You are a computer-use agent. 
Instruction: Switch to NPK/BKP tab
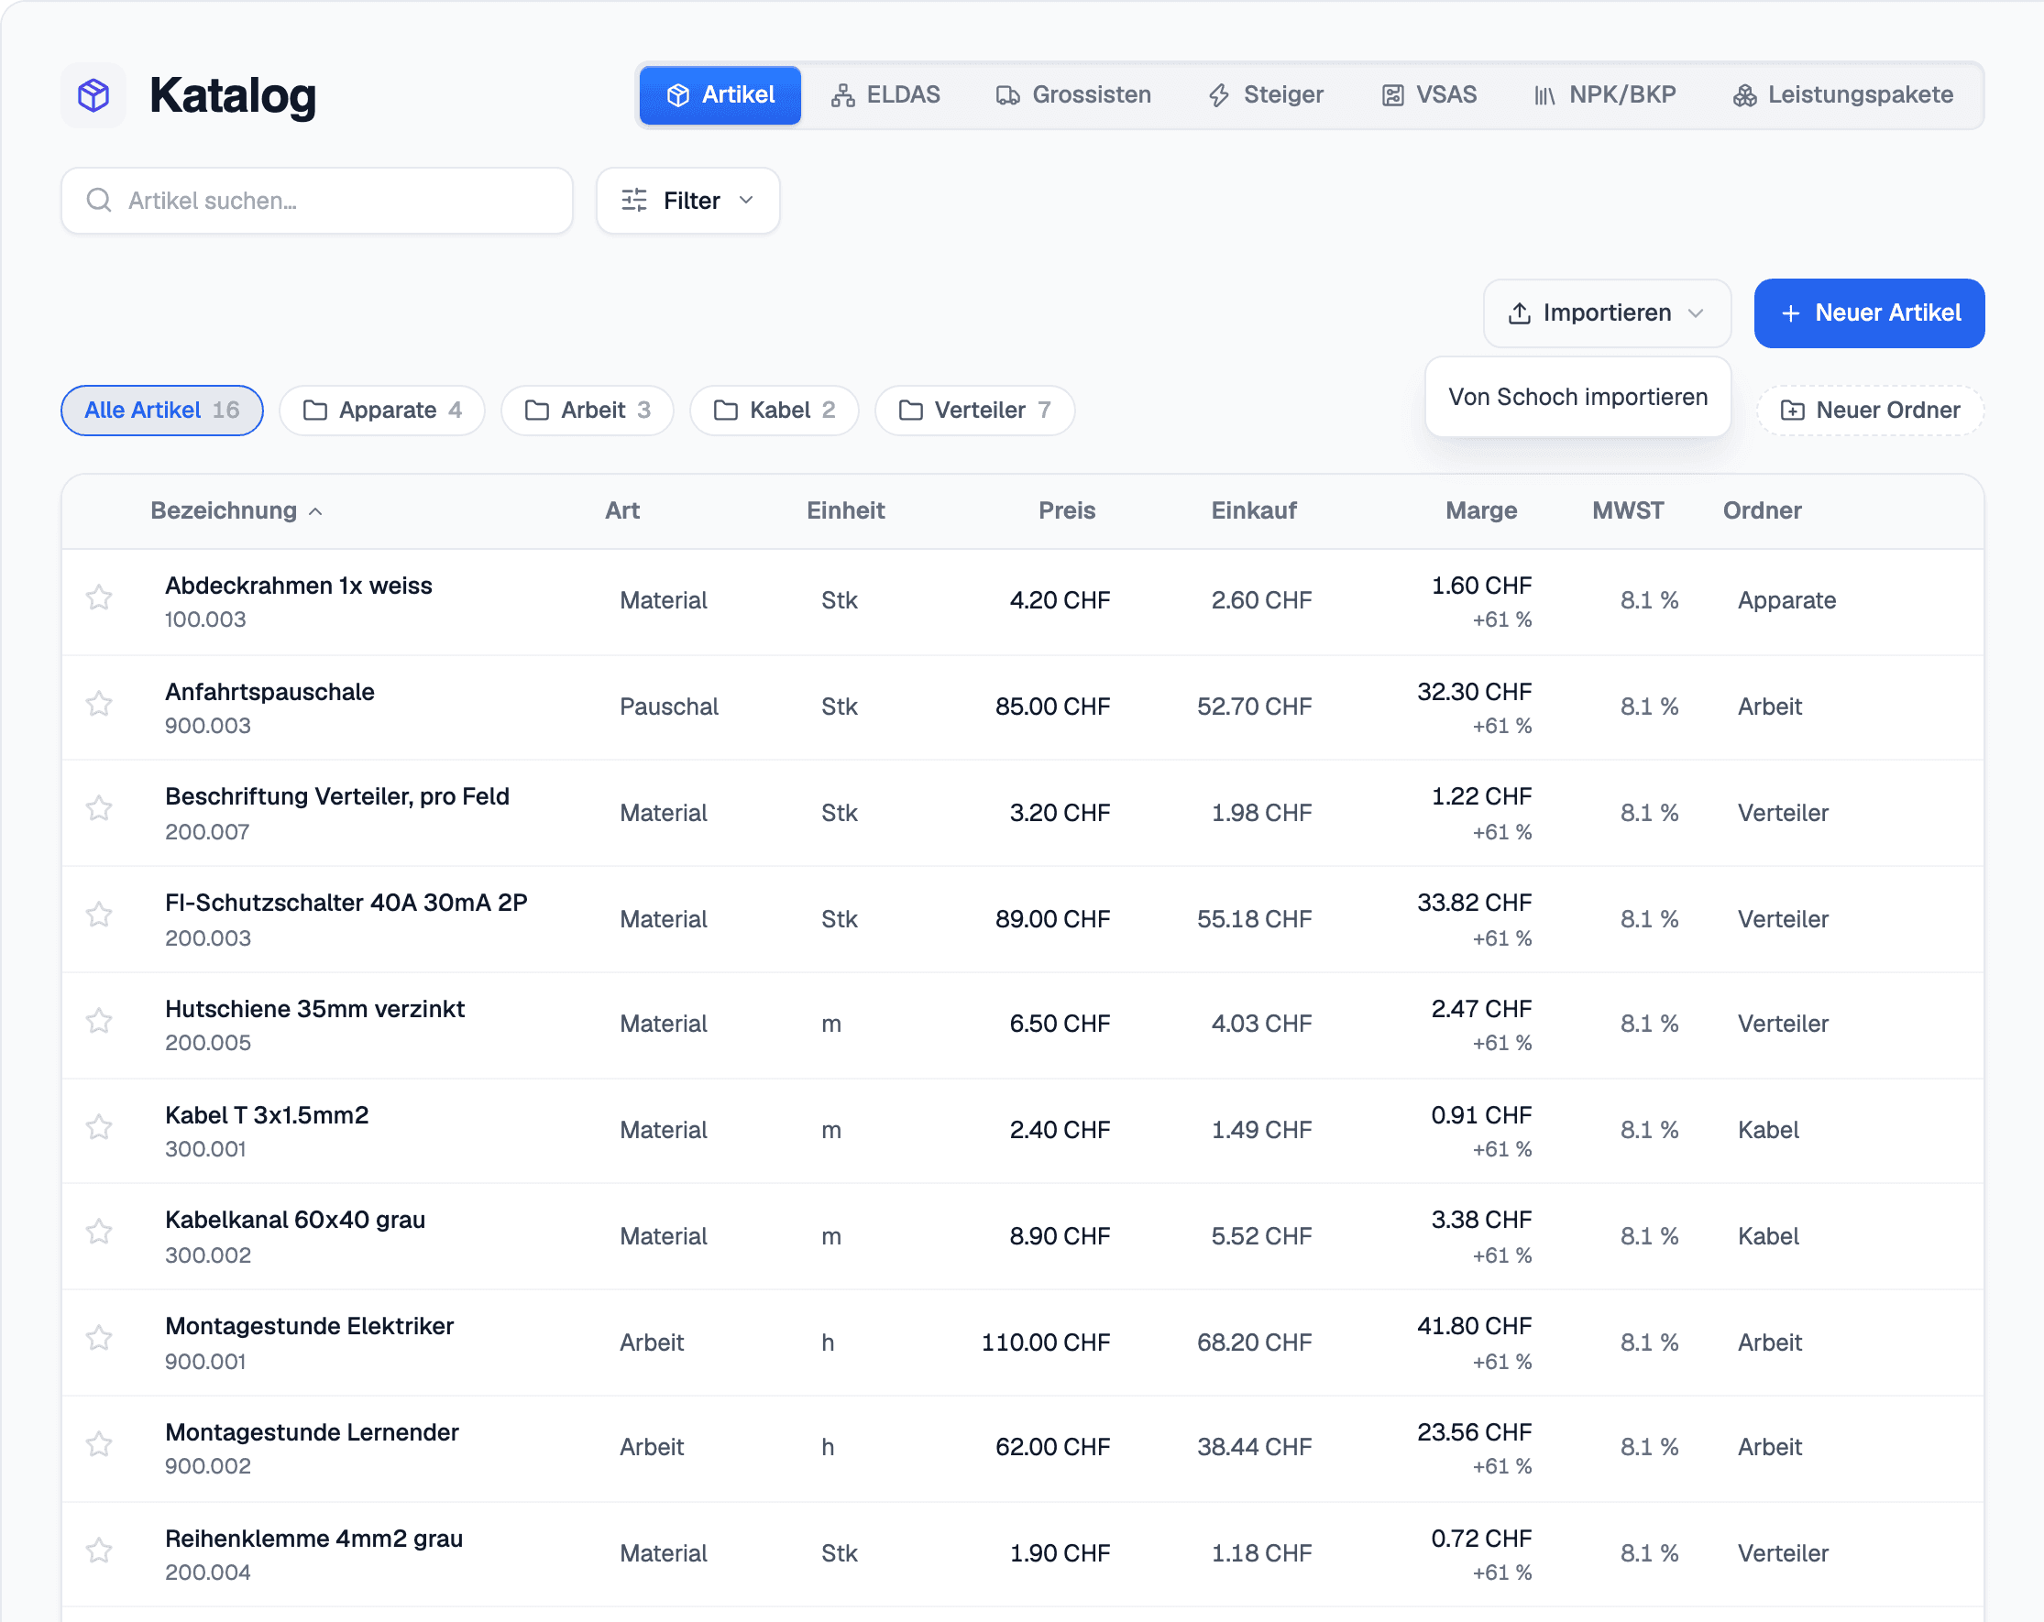(1605, 94)
